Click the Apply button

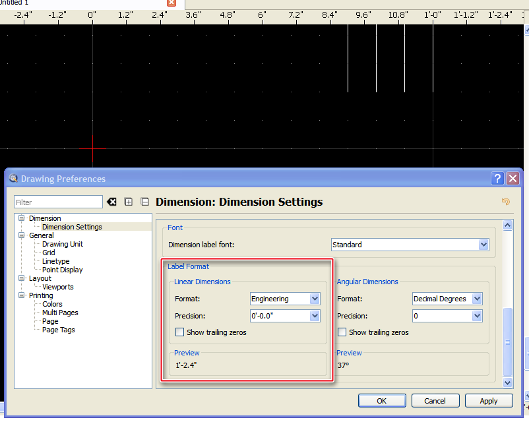pyautogui.click(x=489, y=400)
